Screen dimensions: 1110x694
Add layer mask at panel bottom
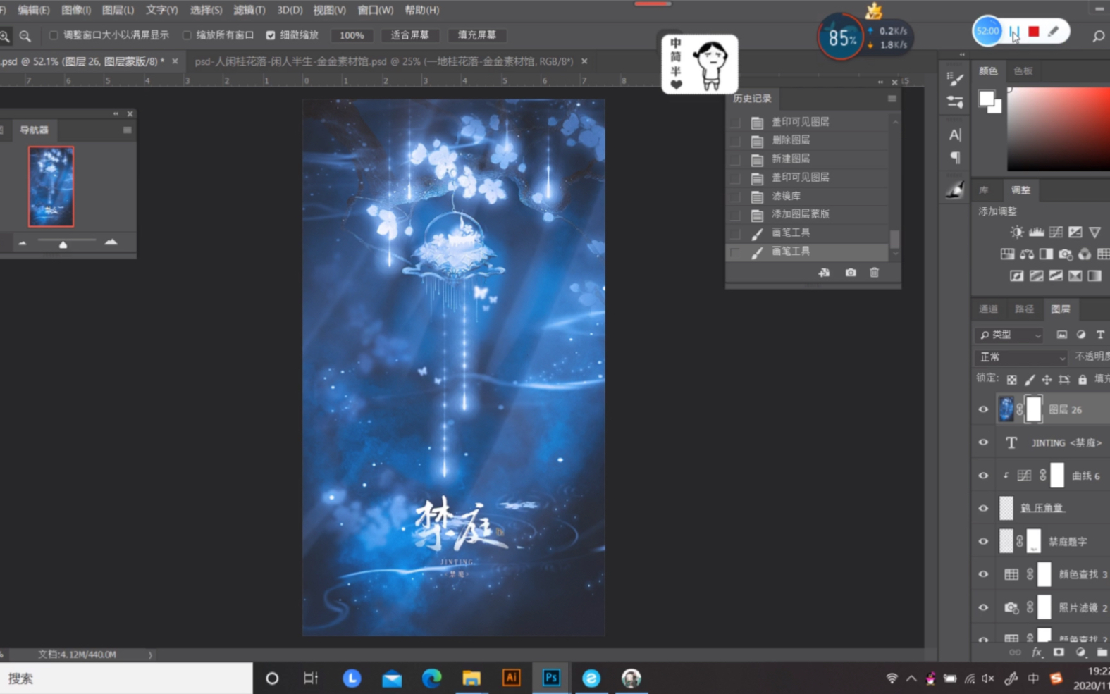pyautogui.click(x=1059, y=653)
